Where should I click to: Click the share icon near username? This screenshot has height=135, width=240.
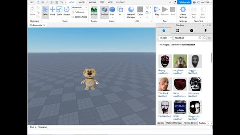click(198, 2)
